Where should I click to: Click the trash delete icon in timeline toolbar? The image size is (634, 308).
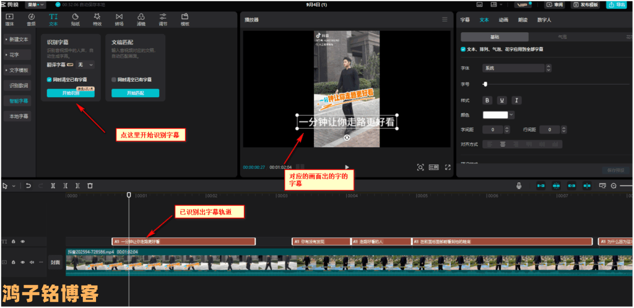click(x=90, y=186)
